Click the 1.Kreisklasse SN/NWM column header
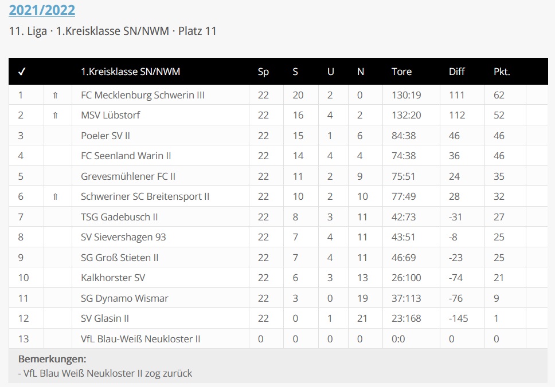The height and width of the screenshot is (387, 555). coord(130,72)
